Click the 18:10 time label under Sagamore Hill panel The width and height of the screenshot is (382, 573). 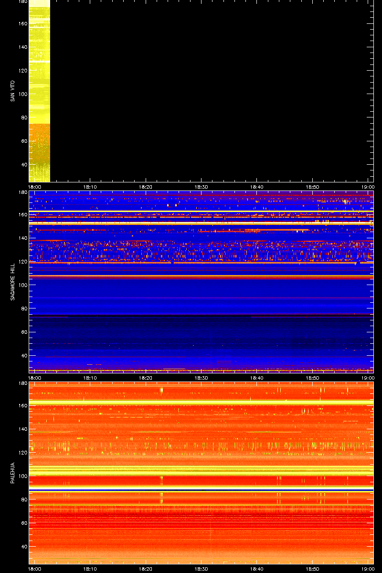click(90, 378)
